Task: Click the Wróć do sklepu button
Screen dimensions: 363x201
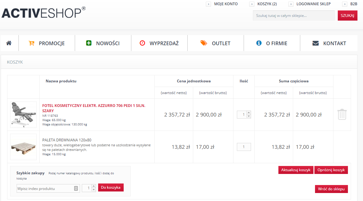Action: [331, 189]
